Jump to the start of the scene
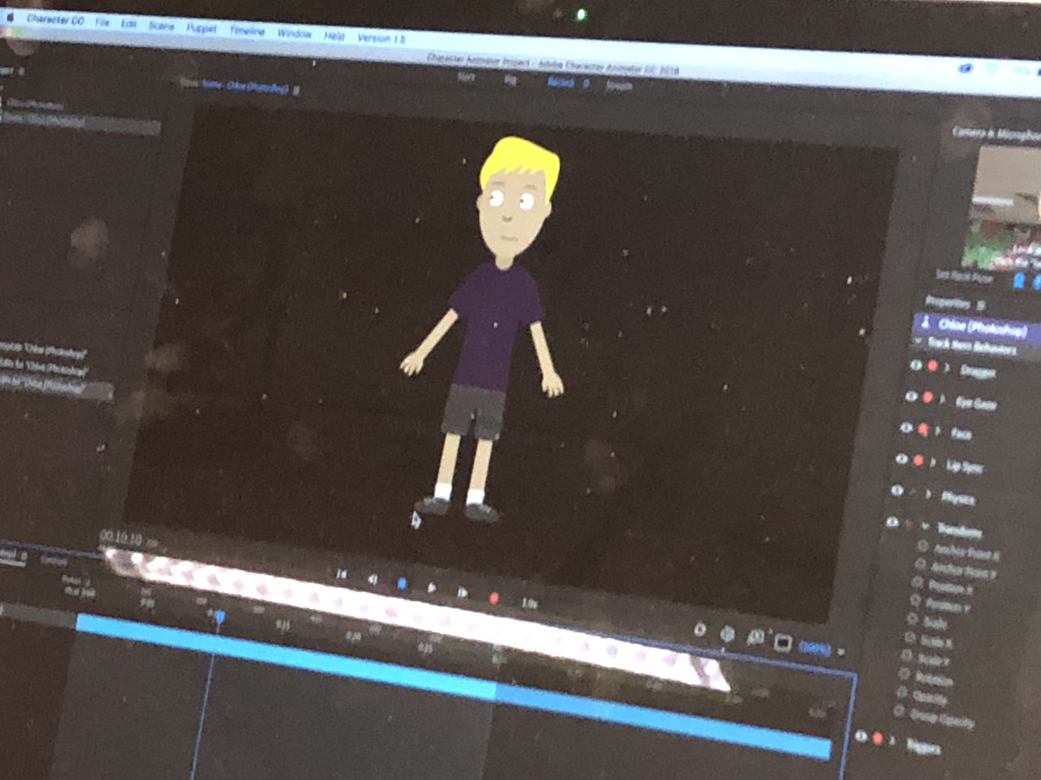The width and height of the screenshot is (1041, 780). click(x=342, y=574)
